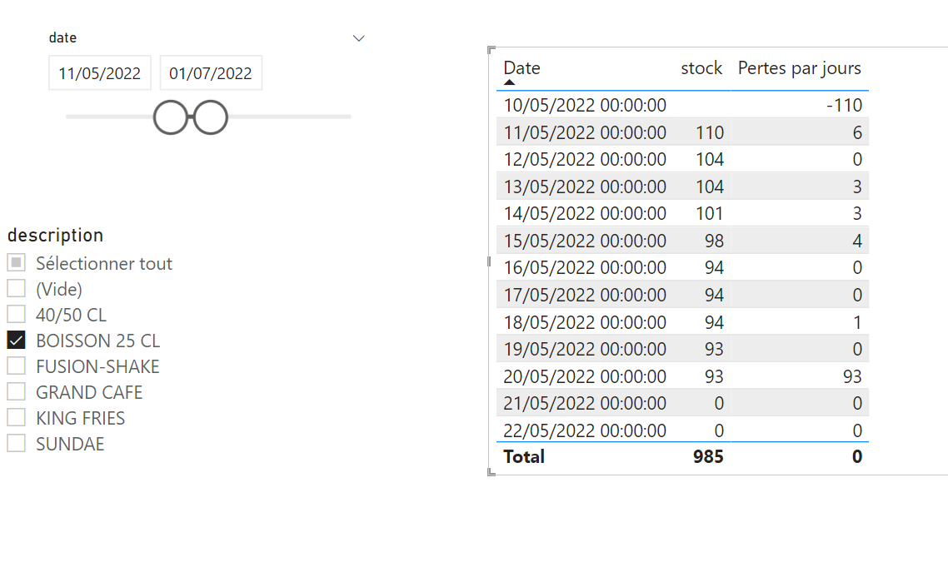The width and height of the screenshot is (948, 582).
Task: Click Pertes value 4 for 15/05/2022
Action: [x=857, y=241]
